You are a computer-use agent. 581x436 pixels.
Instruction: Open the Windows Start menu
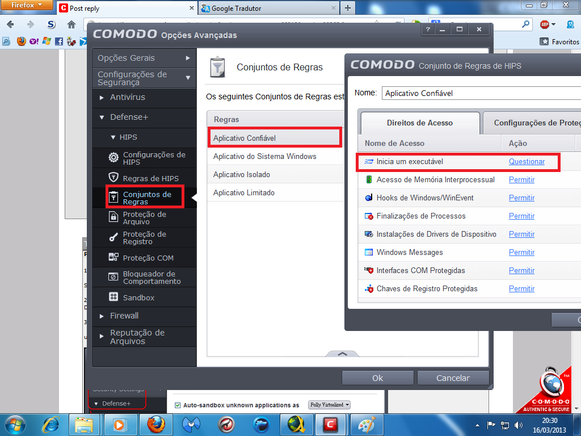(15, 425)
